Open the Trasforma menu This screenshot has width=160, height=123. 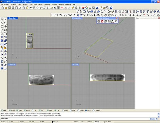tap(47, 4)
